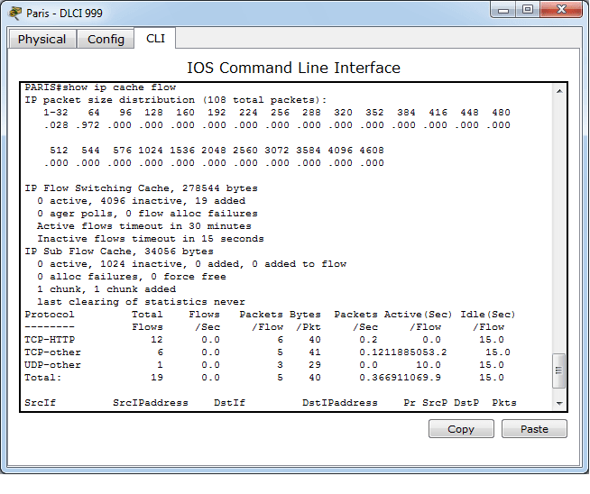Click the DstIf column header
Image resolution: width=590 pixels, height=494 pixels.
[229, 403]
